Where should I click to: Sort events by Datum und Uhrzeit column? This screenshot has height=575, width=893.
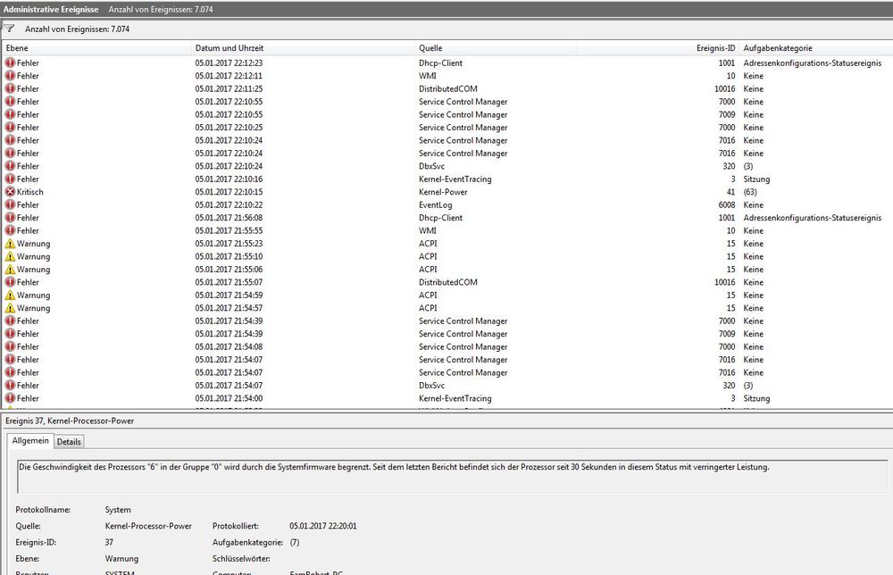[x=230, y=48]
